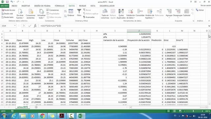The image size is (211, 119).
Task: Switch to DESARROLLADOR ribbon tab
Action: tap(107, 6)
